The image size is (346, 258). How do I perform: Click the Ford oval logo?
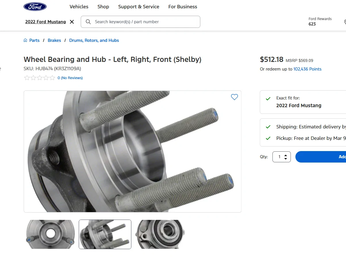pos(35,7)
